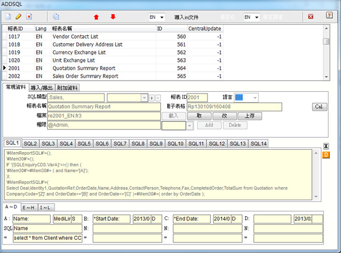This screenshot has height=253, width=341.
Task: Click the small minus button beside SQL type
Action: (158, 98)
